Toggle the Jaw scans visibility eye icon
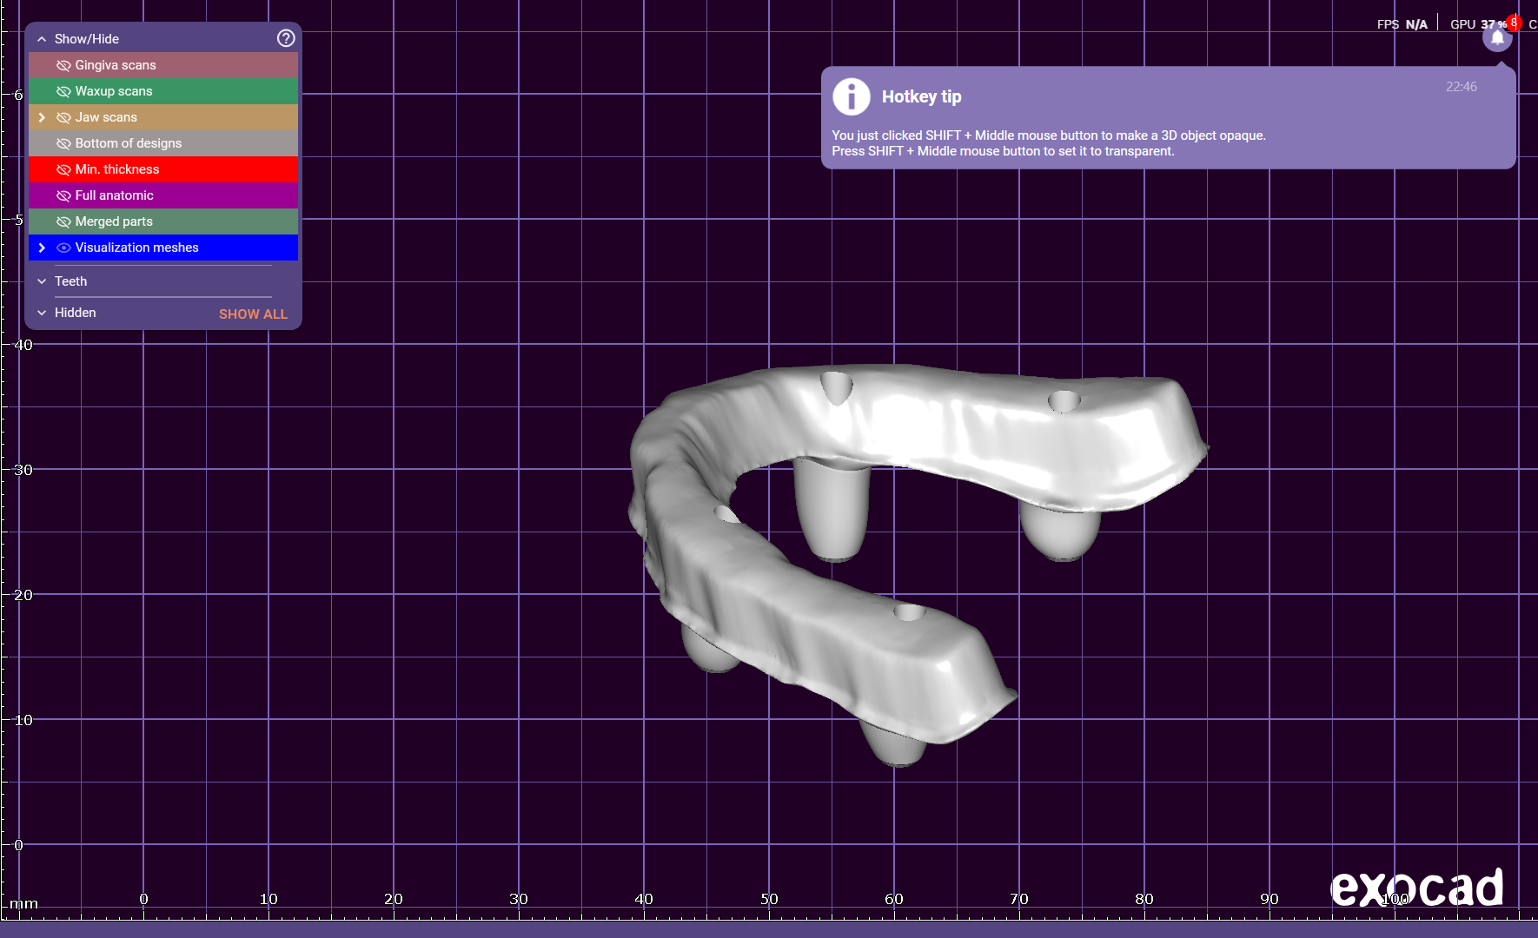The width and height of the screenshot is (1538, 938). coord(63,117)
